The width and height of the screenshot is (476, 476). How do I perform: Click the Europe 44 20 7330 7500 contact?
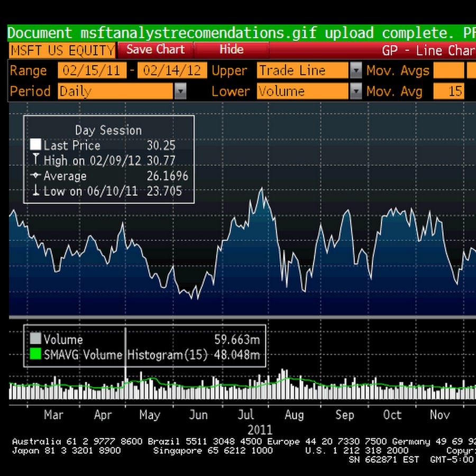point(327,442)
